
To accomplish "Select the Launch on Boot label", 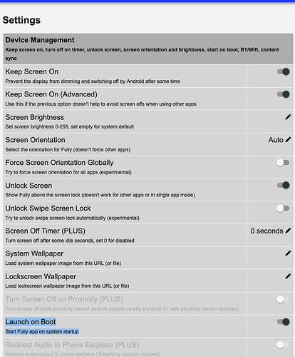I will click(31, 322).
